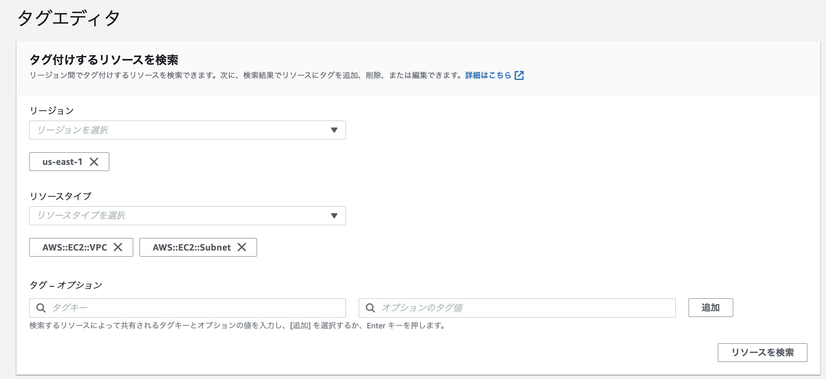Click the arrow of the resource type dropdown
Viewport: 826px width, 379px height.
coord(334,216)
